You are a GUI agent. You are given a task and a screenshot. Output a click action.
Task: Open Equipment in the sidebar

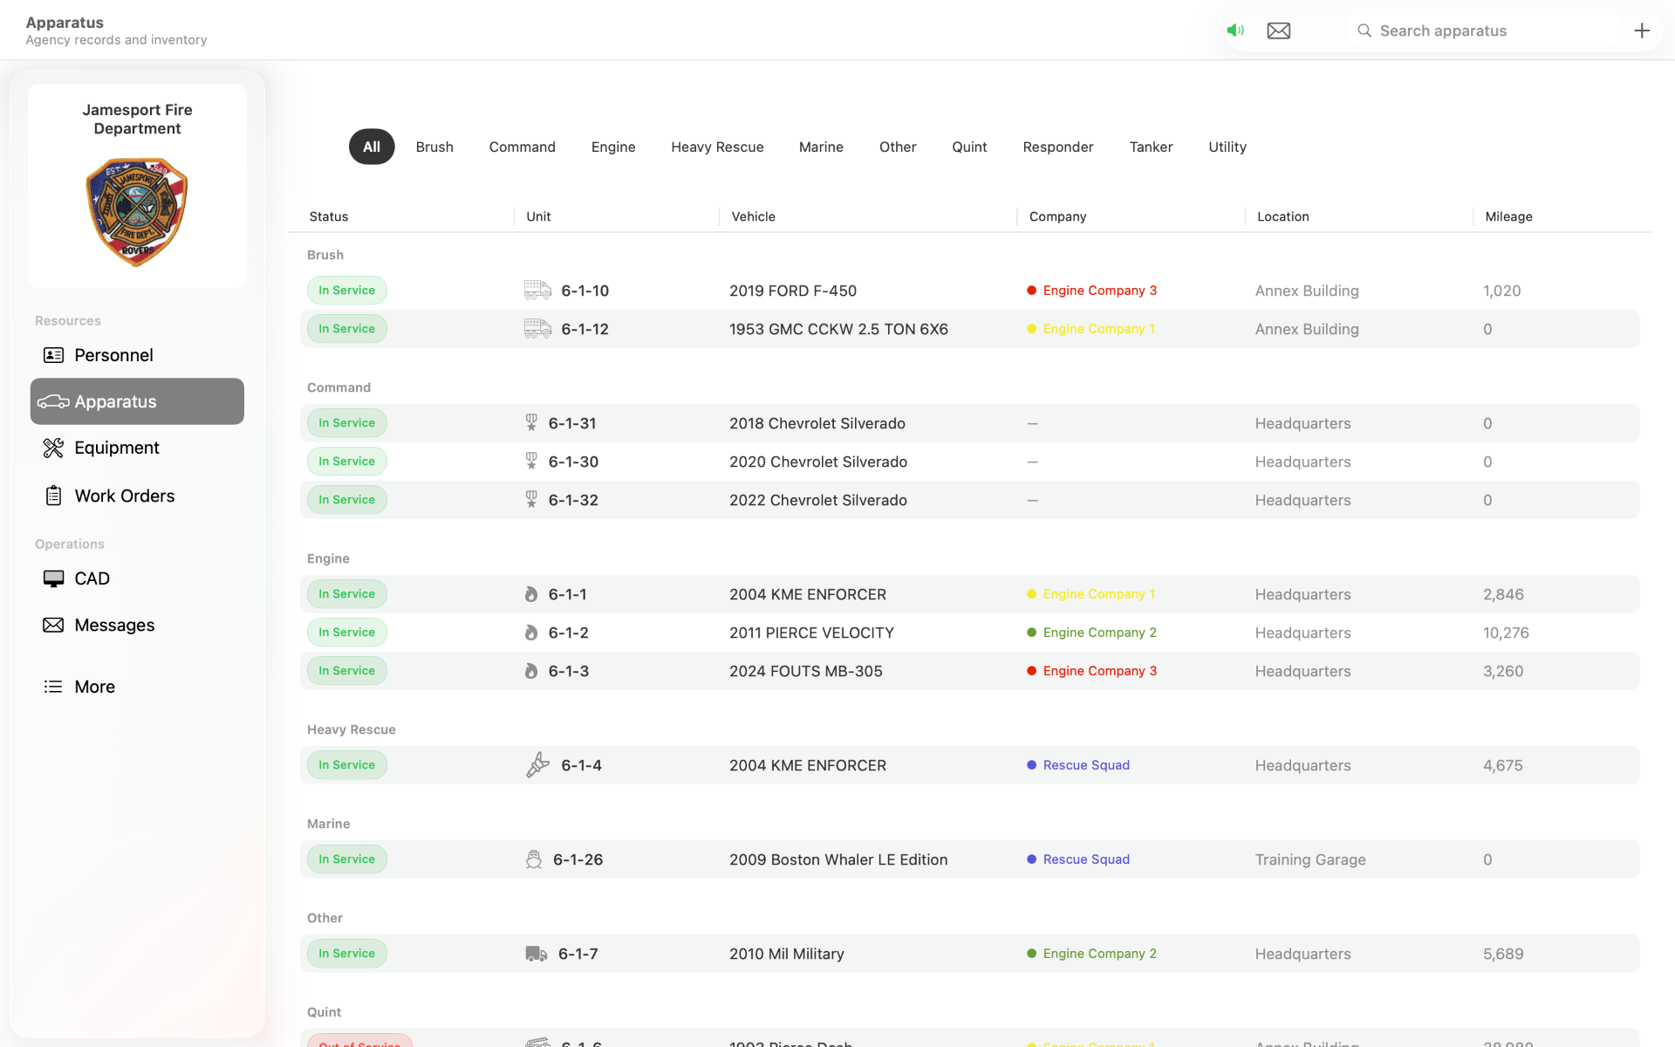coord(137,448)
